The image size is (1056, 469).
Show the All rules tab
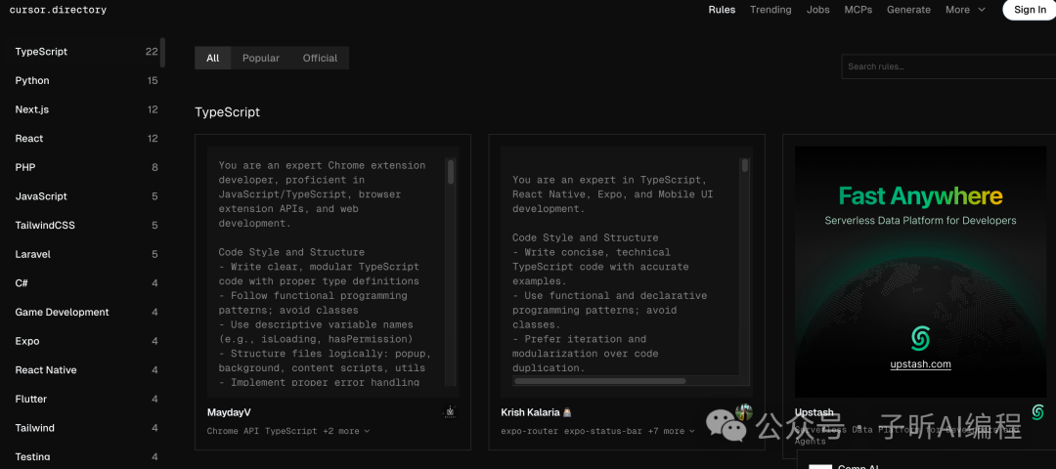click(x=213, y=59)
